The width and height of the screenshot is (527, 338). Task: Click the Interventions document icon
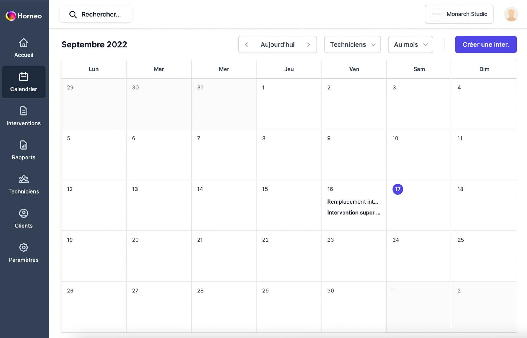[23, 111]
